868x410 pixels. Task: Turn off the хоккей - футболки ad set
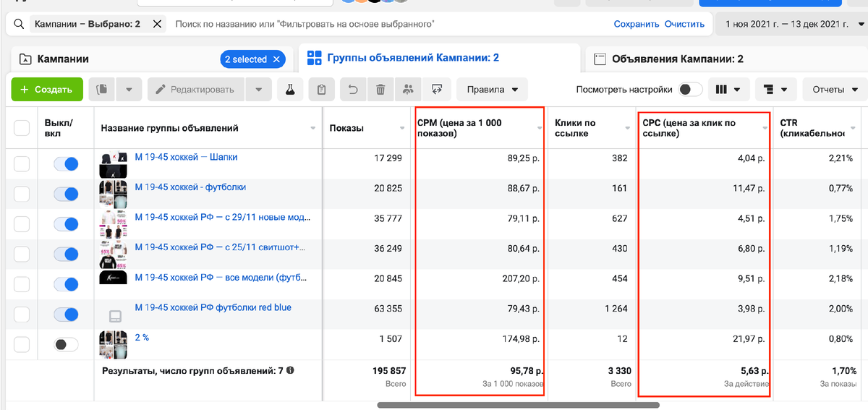(66, 195)
